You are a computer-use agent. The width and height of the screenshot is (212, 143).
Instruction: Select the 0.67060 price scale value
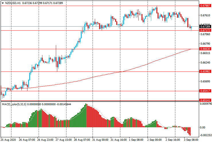coord(205,34)
